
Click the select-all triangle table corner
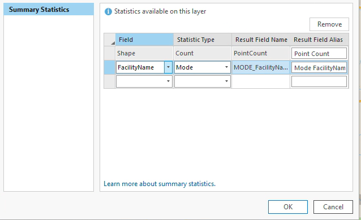pos(110,40)
